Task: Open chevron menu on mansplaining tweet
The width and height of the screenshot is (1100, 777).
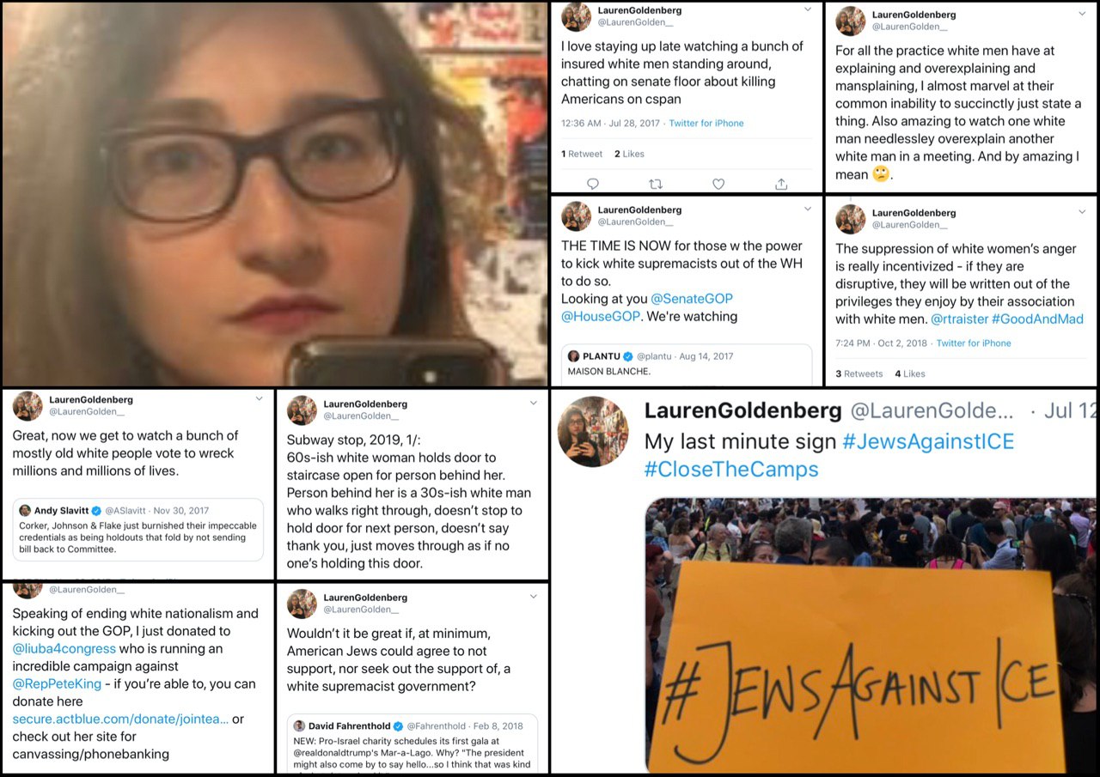Action: click(1082, 14)
